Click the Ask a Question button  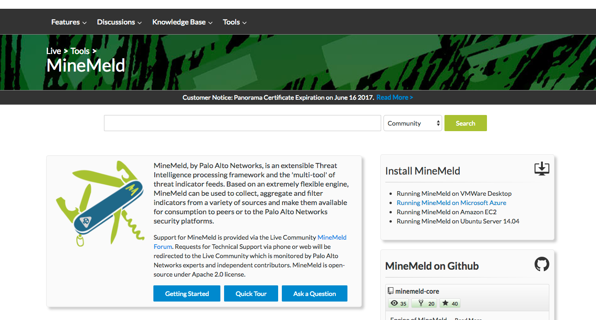click(x=314, y=294)
